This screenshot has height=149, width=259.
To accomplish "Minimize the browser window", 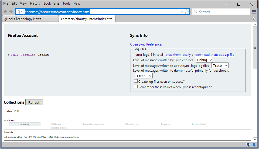I will click(226, 4).
